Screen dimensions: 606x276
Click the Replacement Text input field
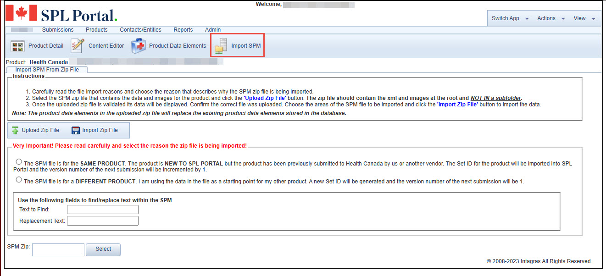tap(103, 221)
